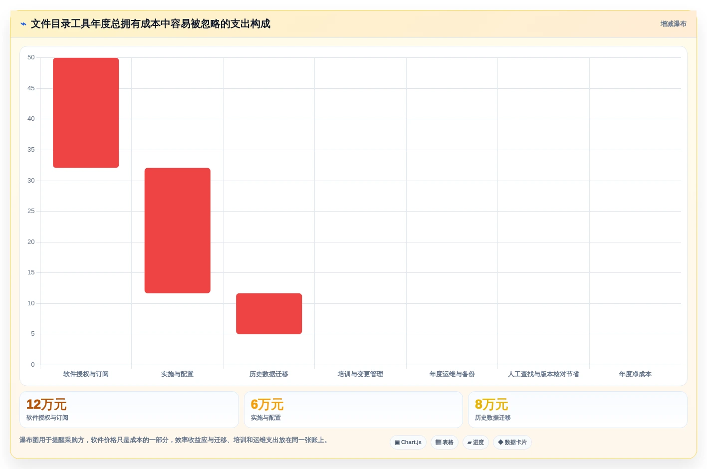Click the 12万元 value text

(x=46, y=405)
